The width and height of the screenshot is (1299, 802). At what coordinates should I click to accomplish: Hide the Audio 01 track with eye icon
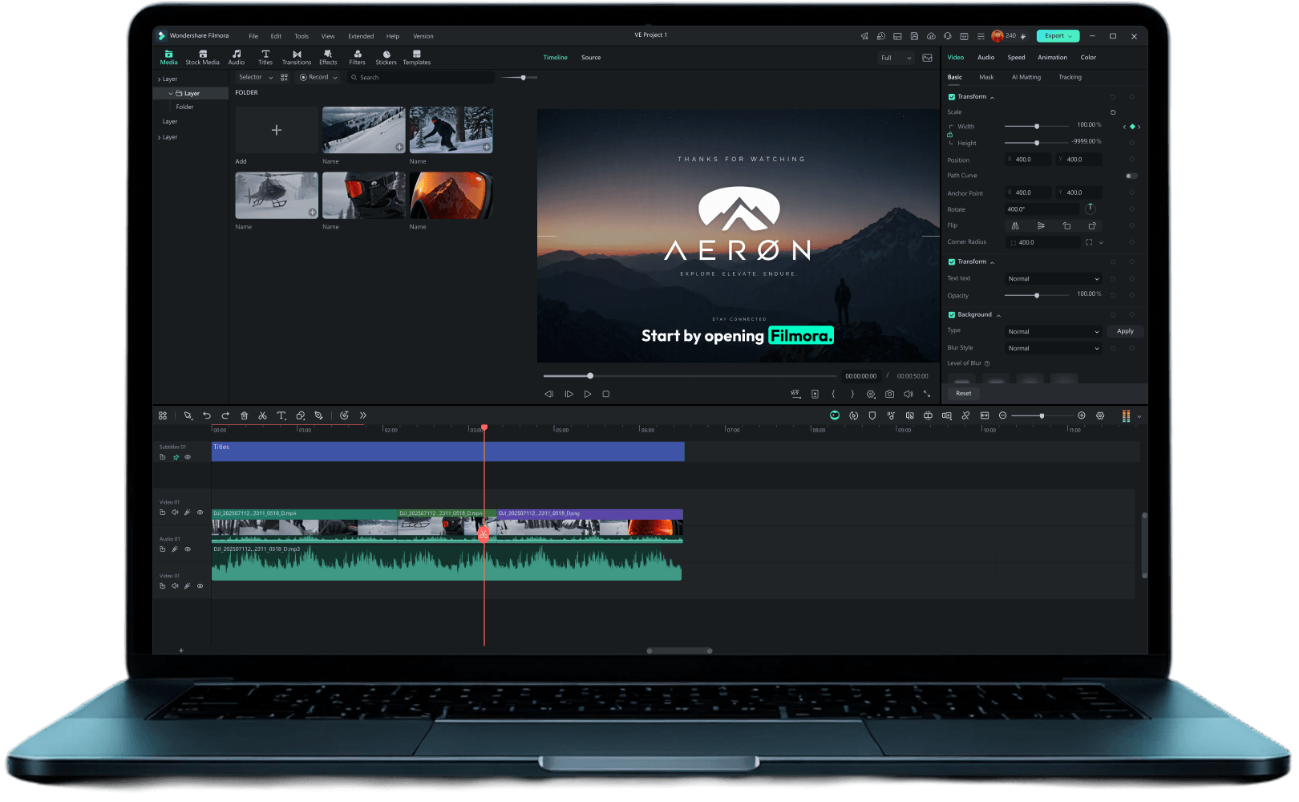click(x=188, y=549)
